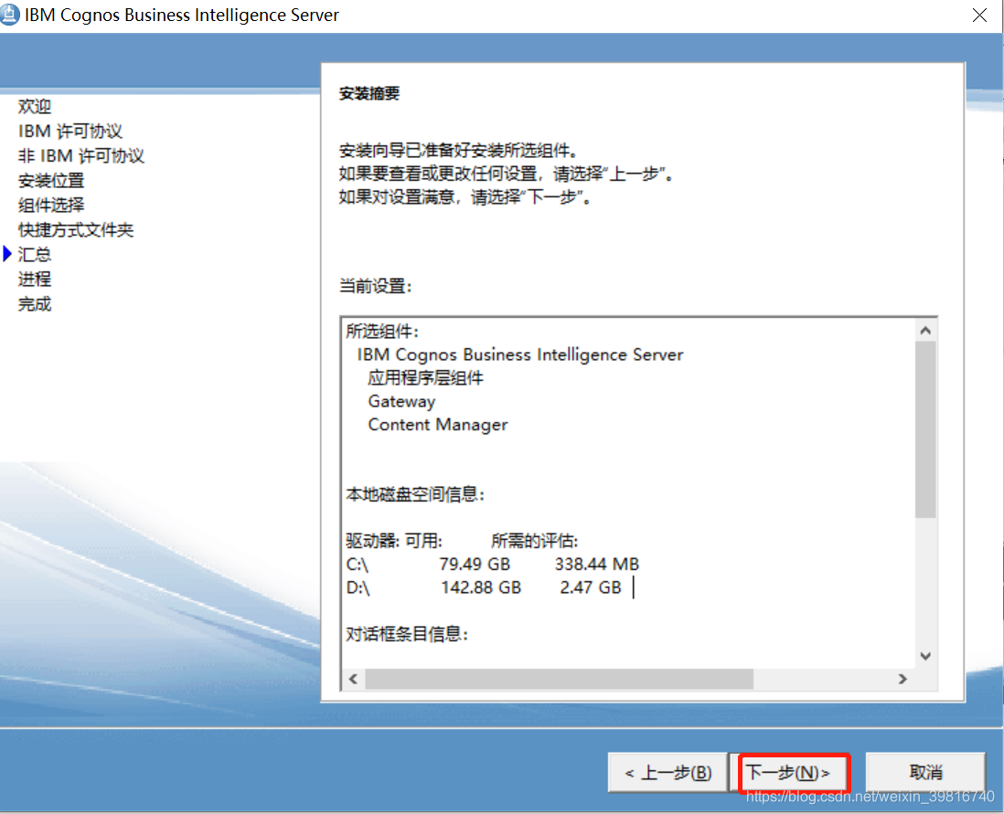Click IBM Cognos Business Intelligence Server summary line
This screenshot has width=1004, height=814.
click(520, 354)
